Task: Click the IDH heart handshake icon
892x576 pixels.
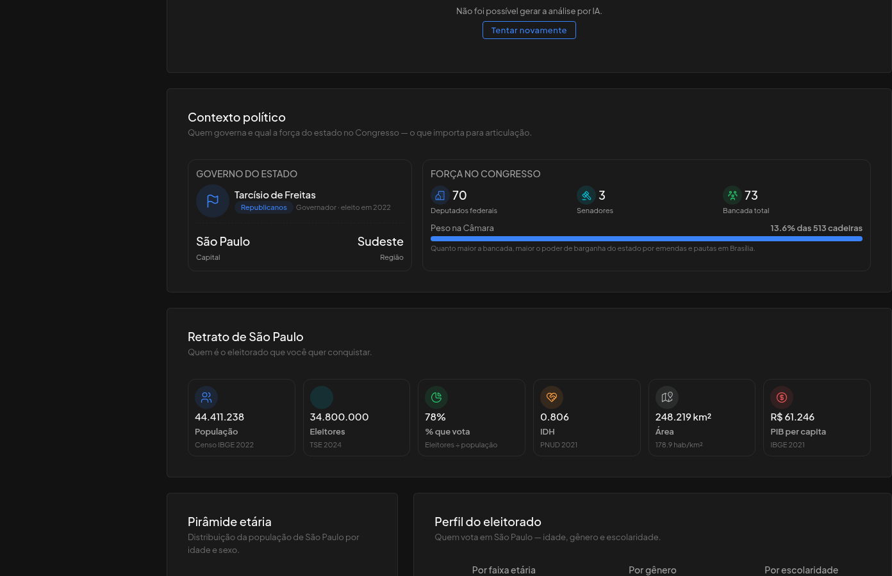Action: [552, 397]
